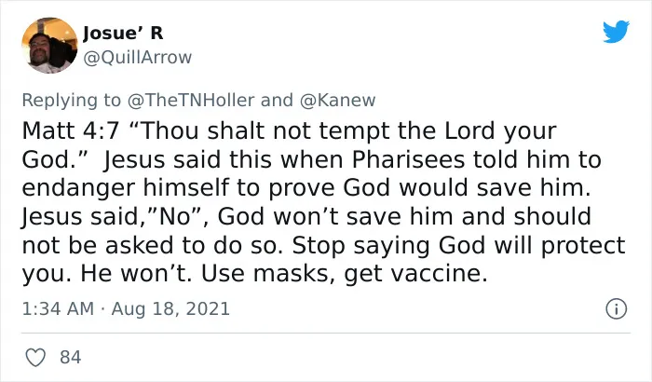Click the phrase "Stop saying God will protect"

pyautogui.click(x=458, y=246)
